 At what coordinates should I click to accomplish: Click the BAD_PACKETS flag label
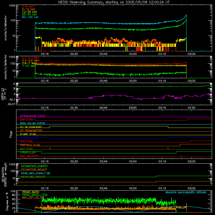pos(29,156)
